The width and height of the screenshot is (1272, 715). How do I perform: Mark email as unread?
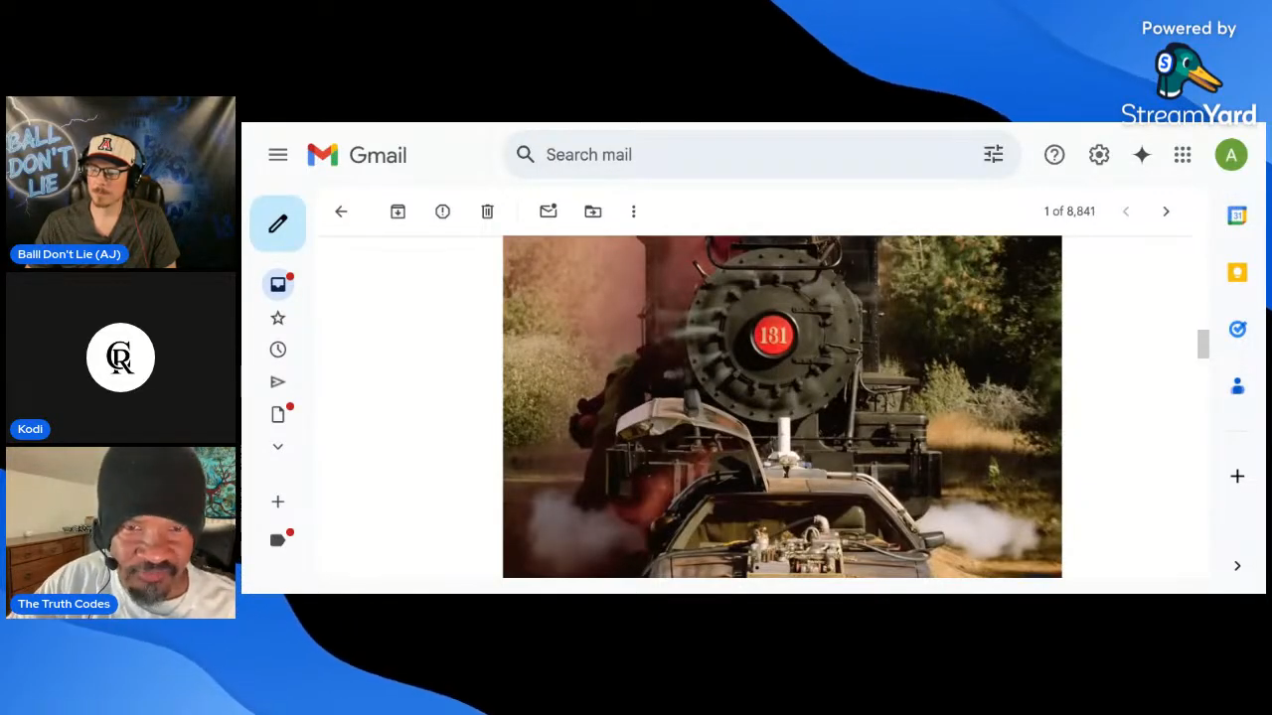[548, 212]
